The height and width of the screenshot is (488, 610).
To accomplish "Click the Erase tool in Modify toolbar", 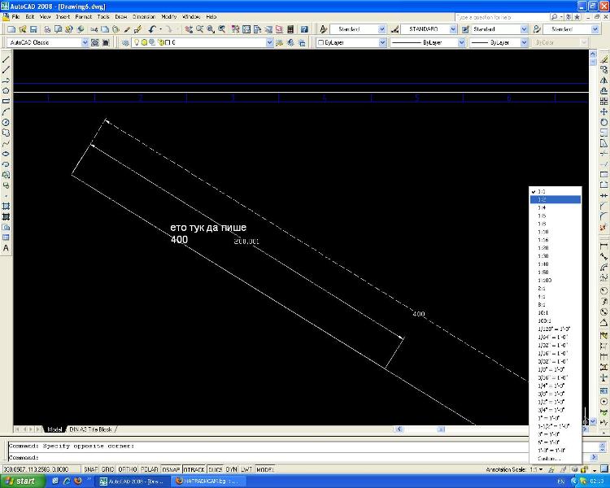I will tap(603, 59).
